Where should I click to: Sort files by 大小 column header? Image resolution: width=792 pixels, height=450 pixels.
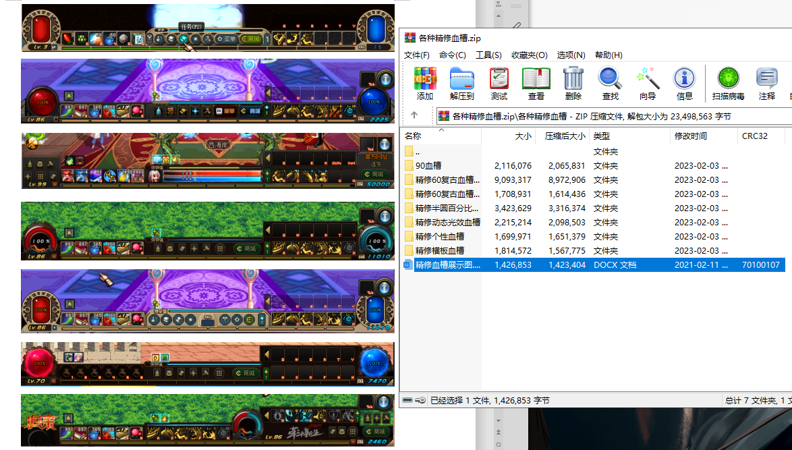523,136
